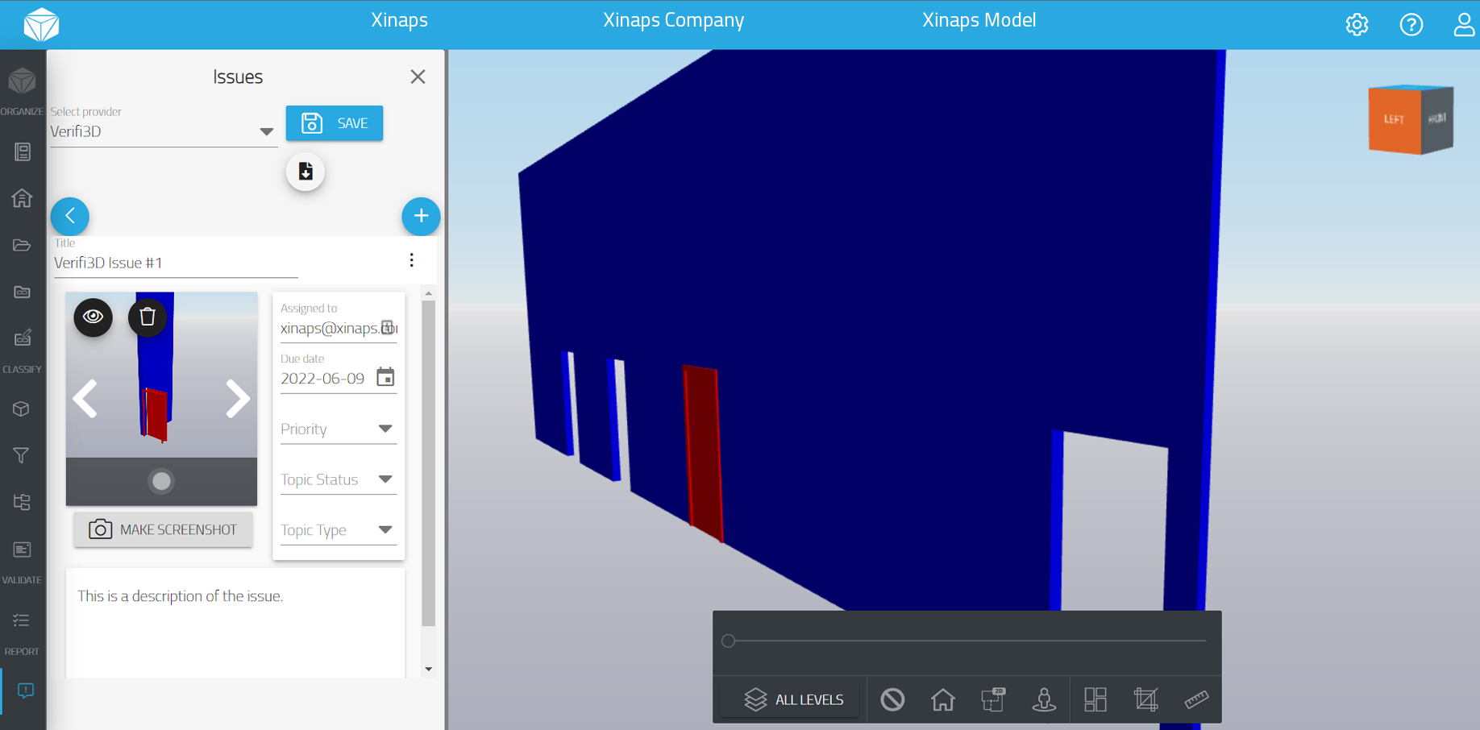The image size is (1480, 730).
Task: Close the Issues panel
Action: tap(418, 77)
